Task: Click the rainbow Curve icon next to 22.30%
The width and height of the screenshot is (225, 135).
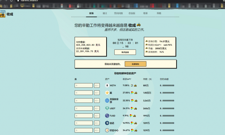Action: (132, 100)
